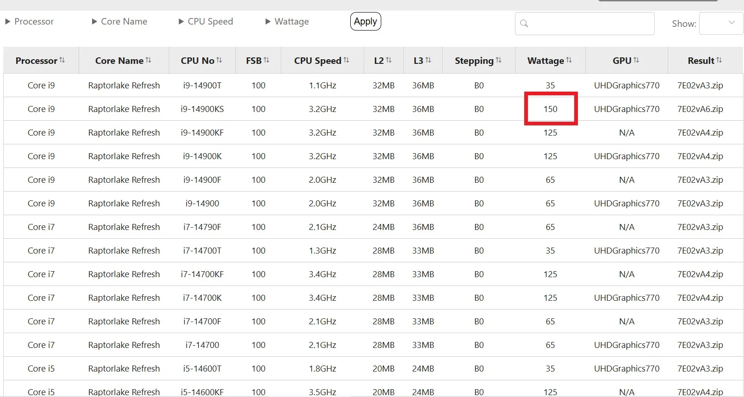Click B0 stepping in the i7-14700 row

[x=479, y=345]
